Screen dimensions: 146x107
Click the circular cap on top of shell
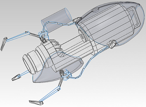pos(96,10)
